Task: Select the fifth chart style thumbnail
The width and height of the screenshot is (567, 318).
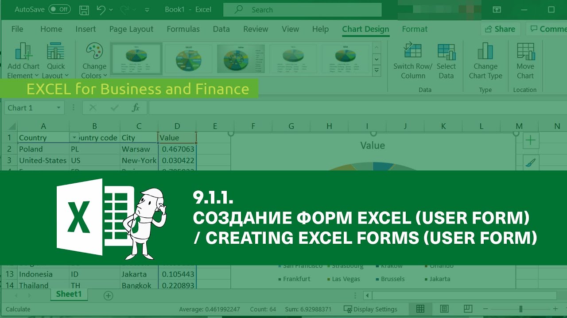Action: 346,58
